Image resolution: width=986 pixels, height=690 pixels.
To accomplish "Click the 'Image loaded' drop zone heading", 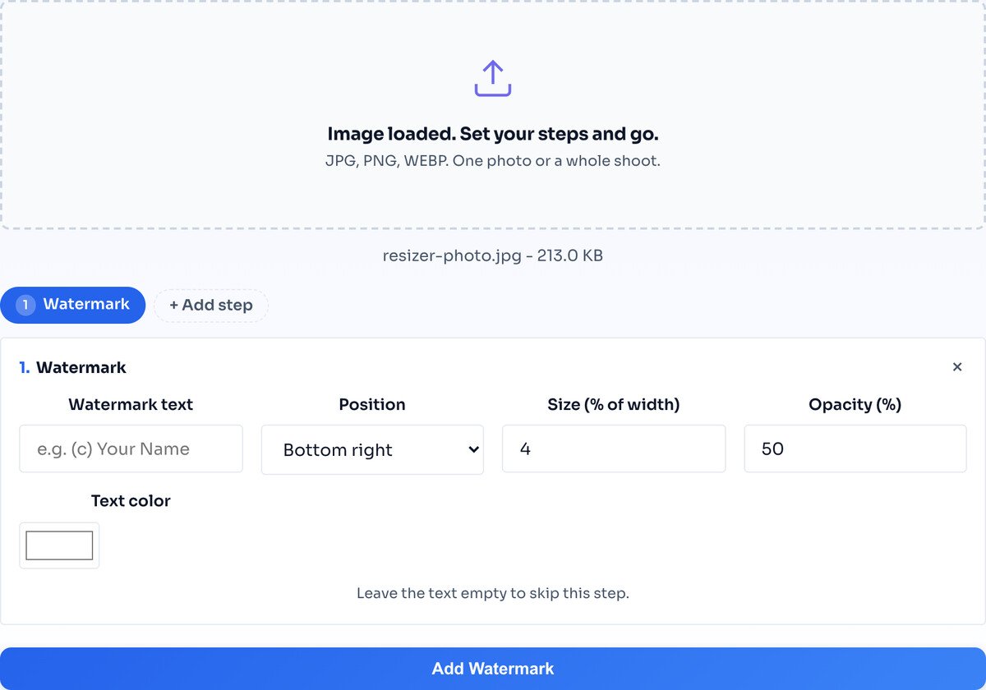I will 493,134.
